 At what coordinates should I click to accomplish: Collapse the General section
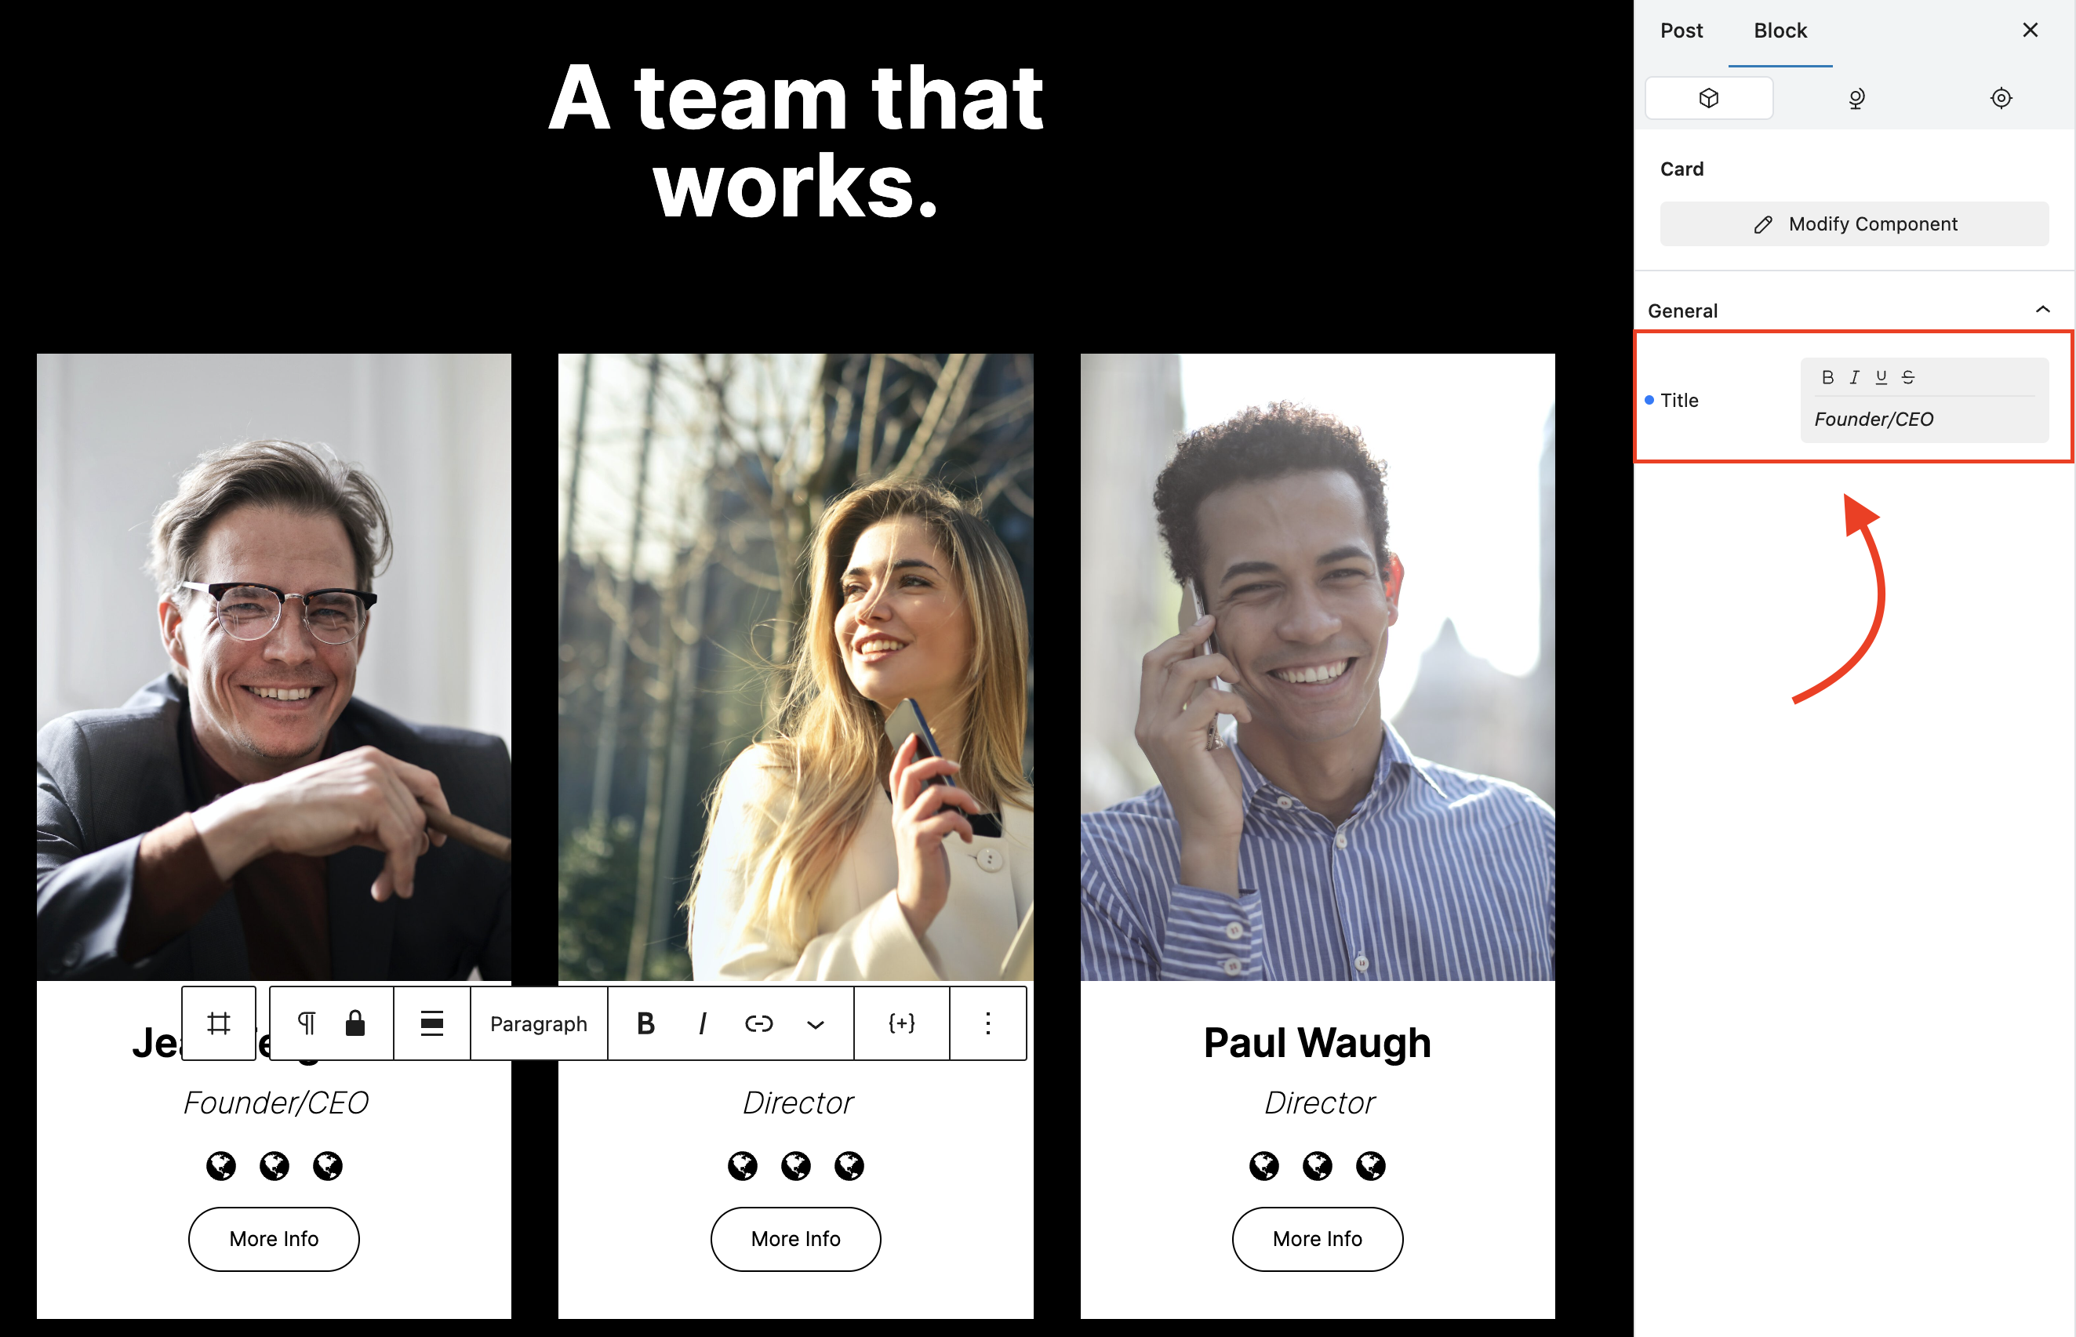(2042, 310)
